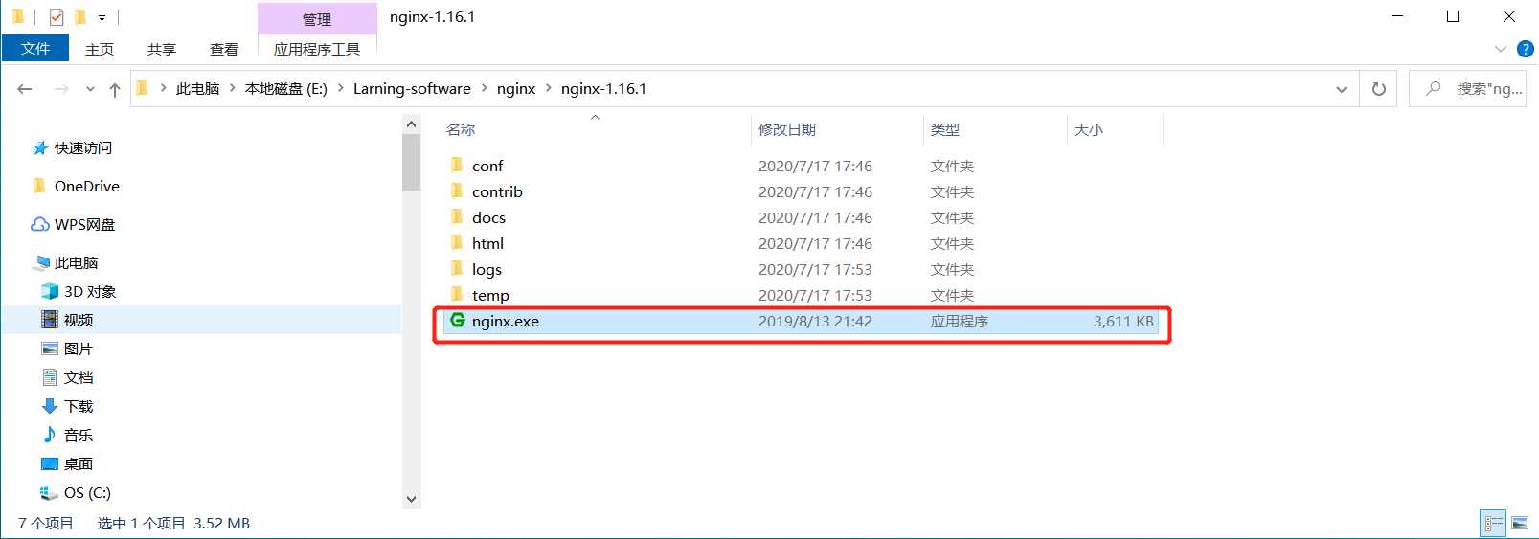1539x539 pixels.
Task: Switch to large icons view layout
Action: click(1520, 523)
